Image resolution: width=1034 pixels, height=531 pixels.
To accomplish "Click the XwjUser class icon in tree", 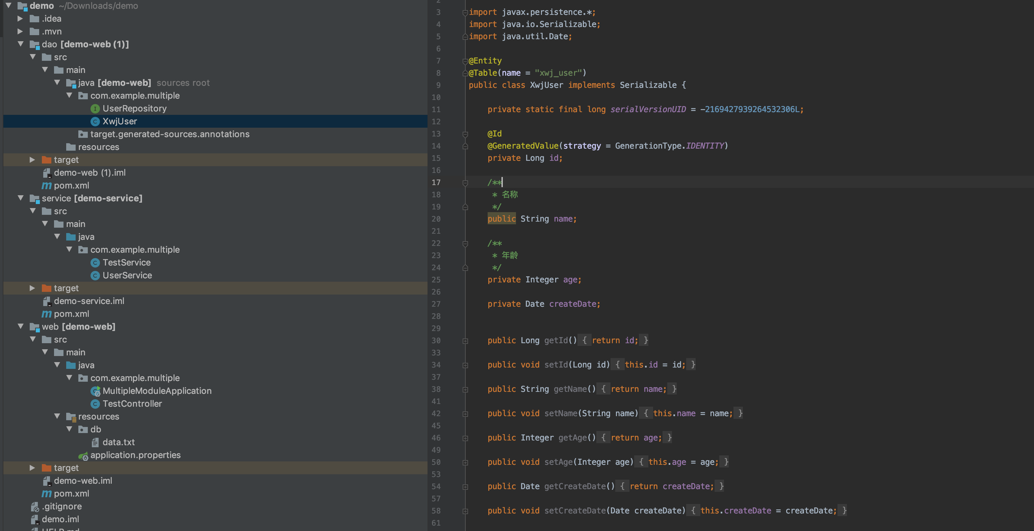I will click(95, 121).
